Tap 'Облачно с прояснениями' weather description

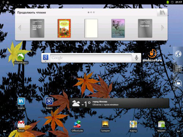click(x=105, y=105)
